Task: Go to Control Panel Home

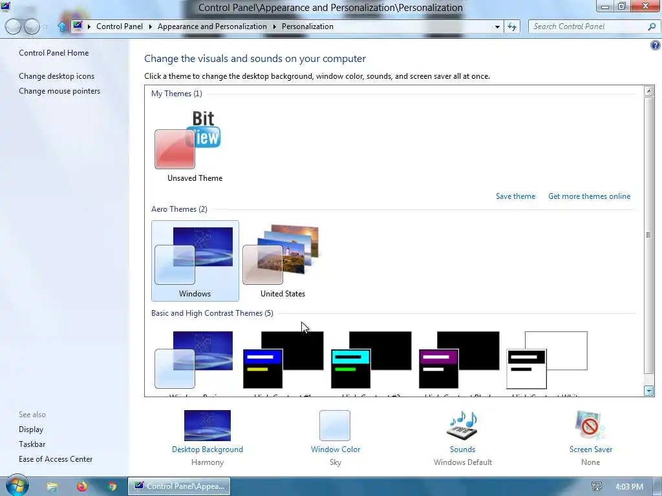Action: pos(54,53)
